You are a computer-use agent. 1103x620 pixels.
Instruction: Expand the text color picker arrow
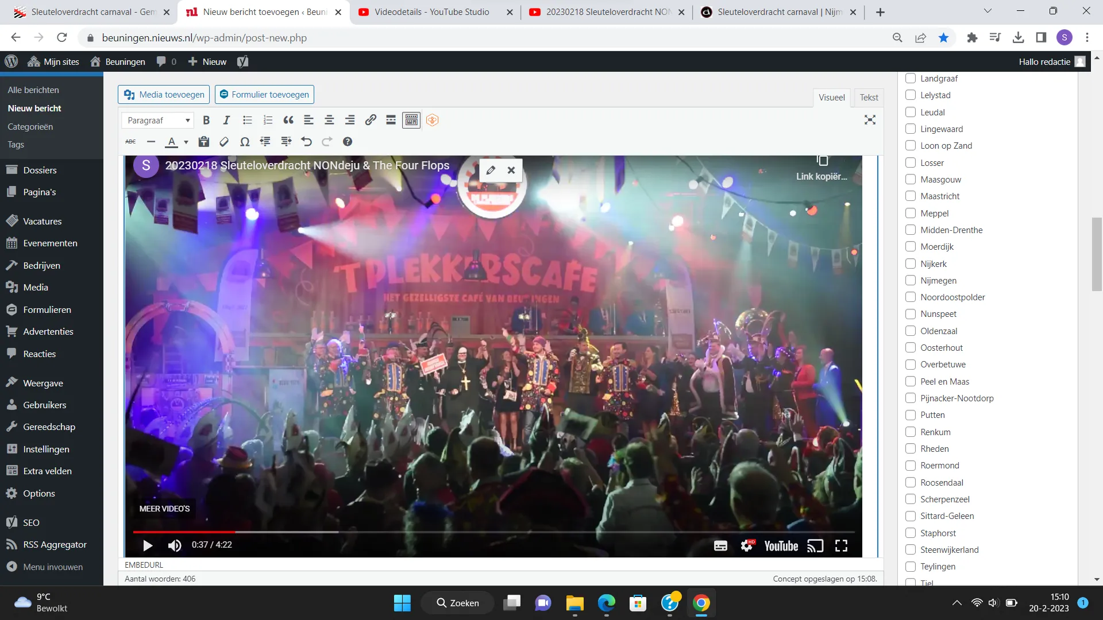[186, 142]
